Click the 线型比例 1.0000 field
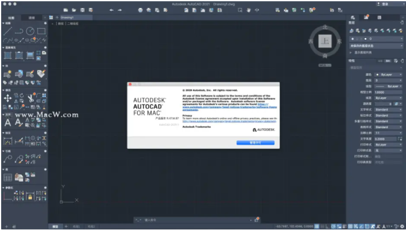Screen dimensions: 406x230 point(388,92)
